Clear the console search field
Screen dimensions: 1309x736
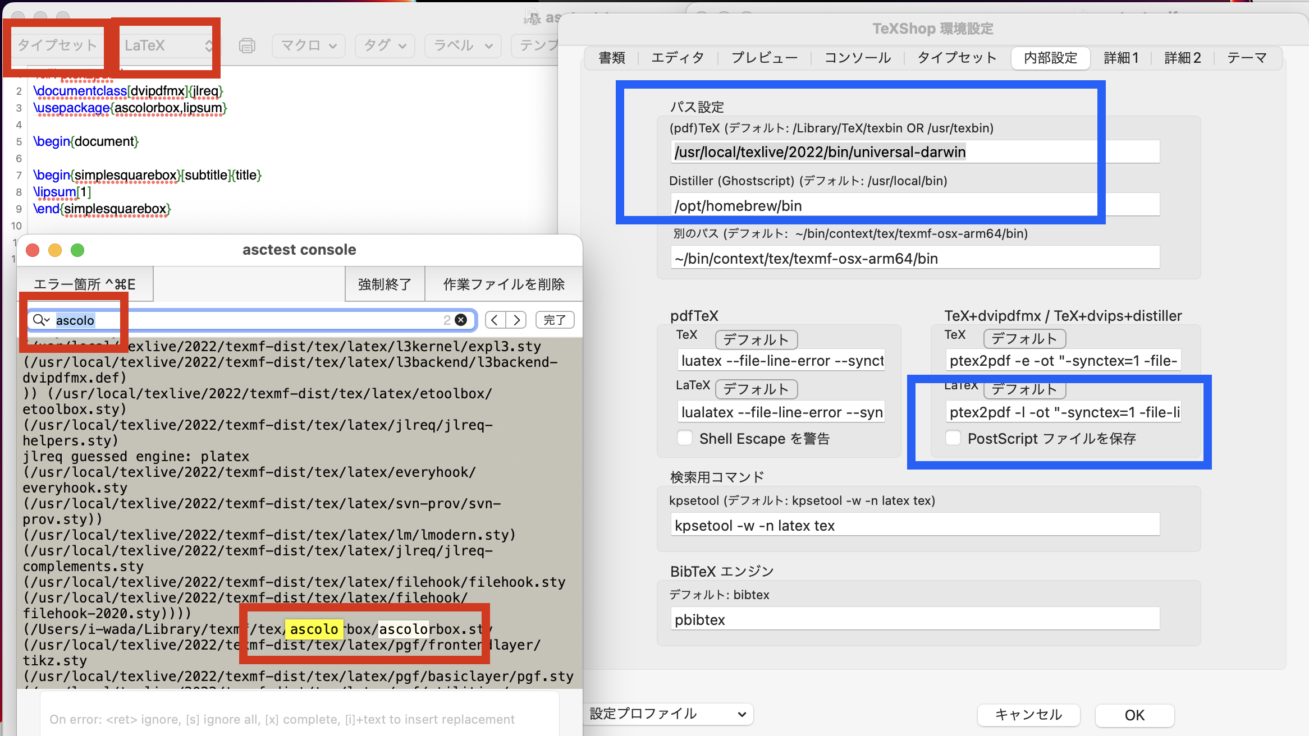click(461, 320)
